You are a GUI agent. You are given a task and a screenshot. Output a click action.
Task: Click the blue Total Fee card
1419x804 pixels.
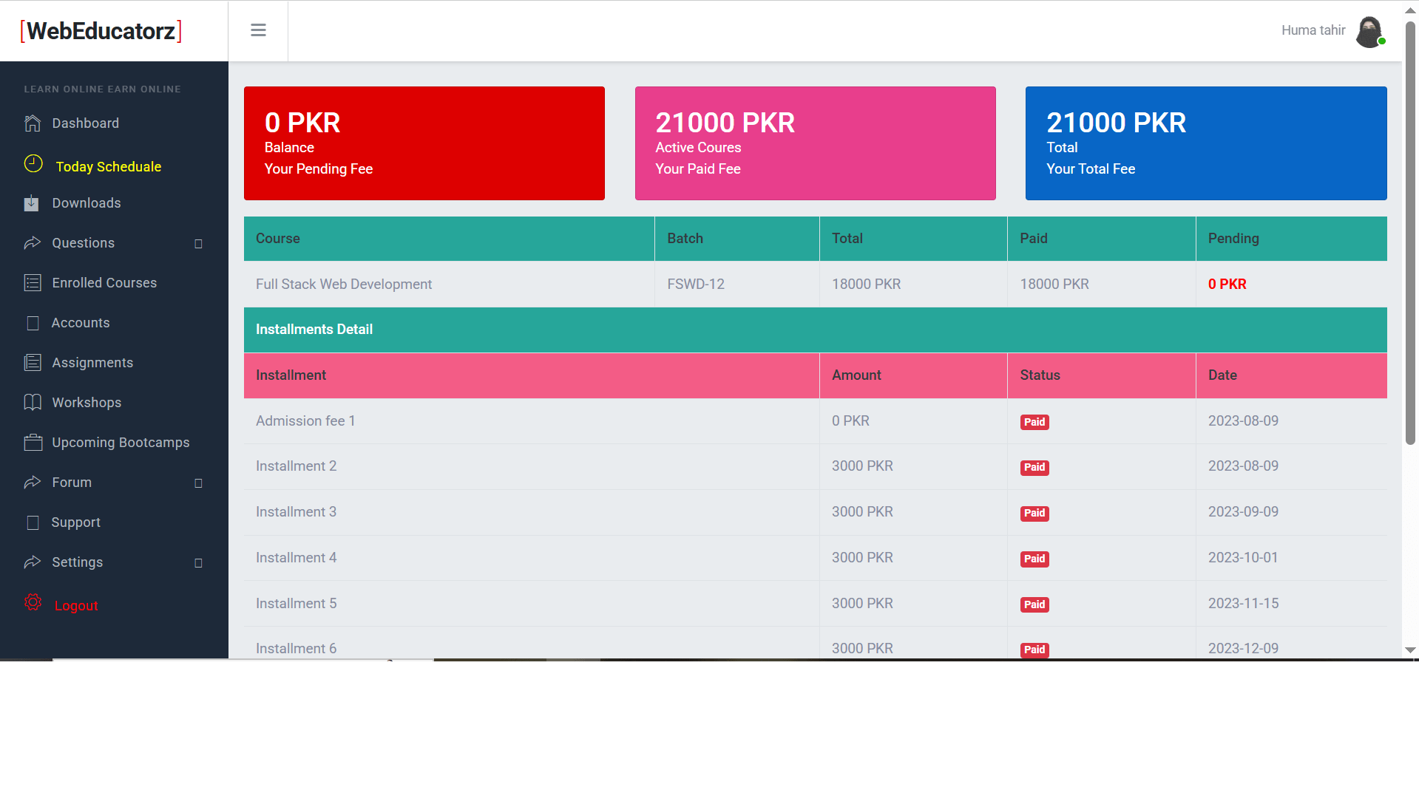1206,143
